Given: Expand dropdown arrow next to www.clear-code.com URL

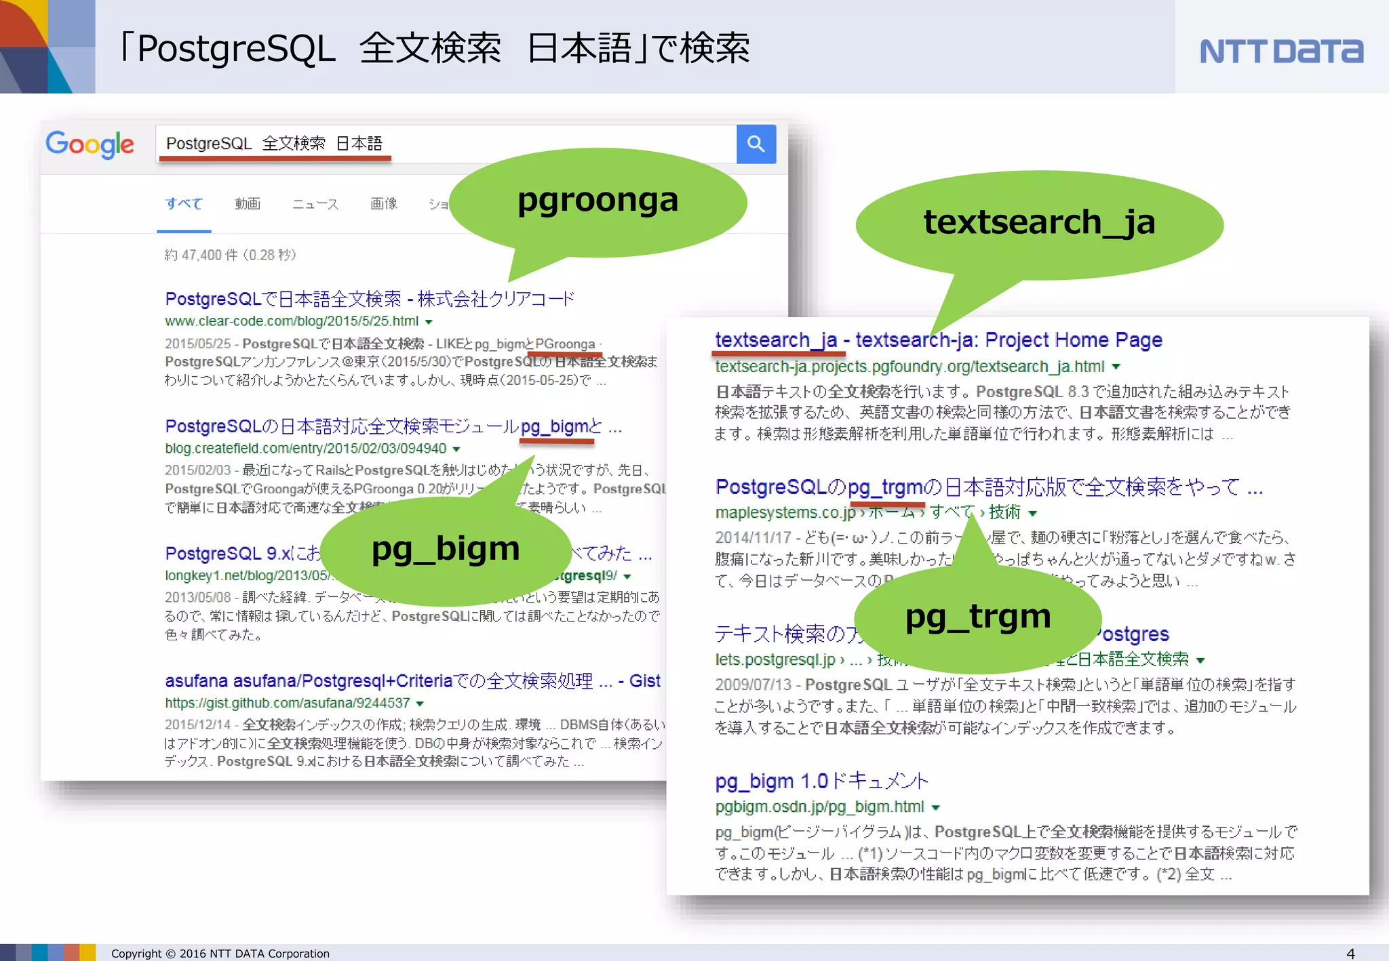Looking at the screenshot, I should click(x=429, y=322).
